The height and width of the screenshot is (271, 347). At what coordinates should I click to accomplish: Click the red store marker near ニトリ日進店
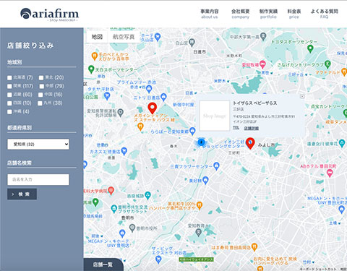pos(152,108)
